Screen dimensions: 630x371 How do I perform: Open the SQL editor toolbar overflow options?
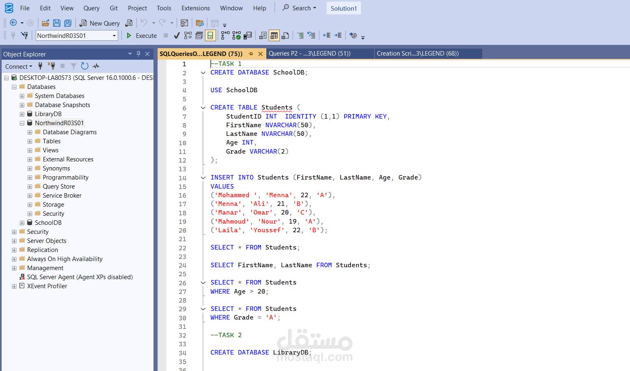point(363,37)
